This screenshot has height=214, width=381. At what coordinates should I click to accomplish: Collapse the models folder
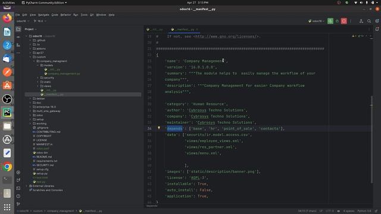[38, 65]
